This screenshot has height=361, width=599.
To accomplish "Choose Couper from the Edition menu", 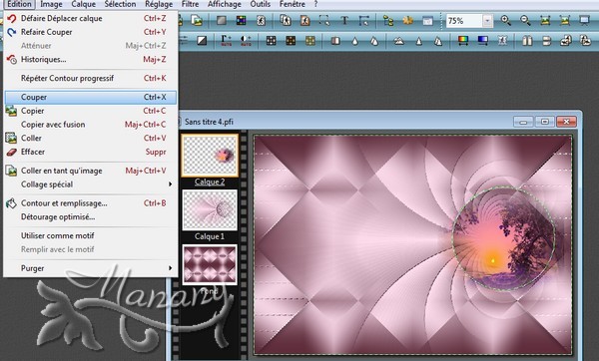I will 90,97.
